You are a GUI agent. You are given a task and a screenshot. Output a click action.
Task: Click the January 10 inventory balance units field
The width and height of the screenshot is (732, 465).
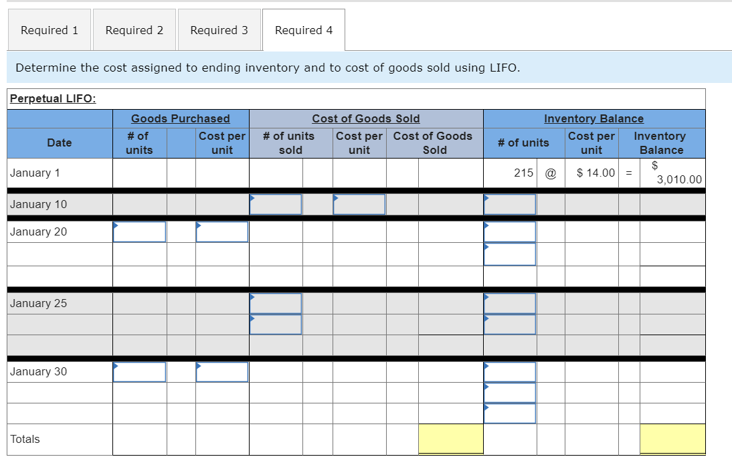pyautogui.click(x=510, y=205)
